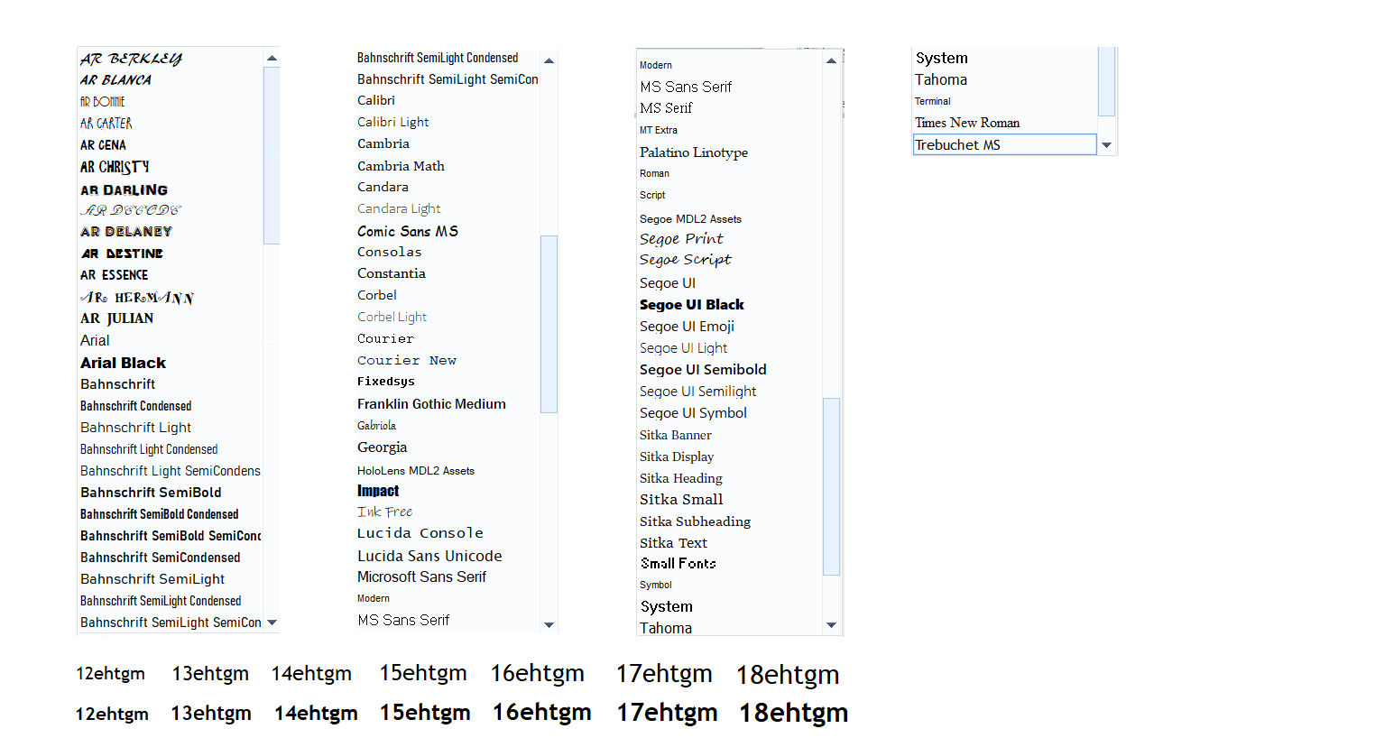Select Palatino Linotype font entry
Viewport: 1394px width, 738px height.
click(694, 152)
